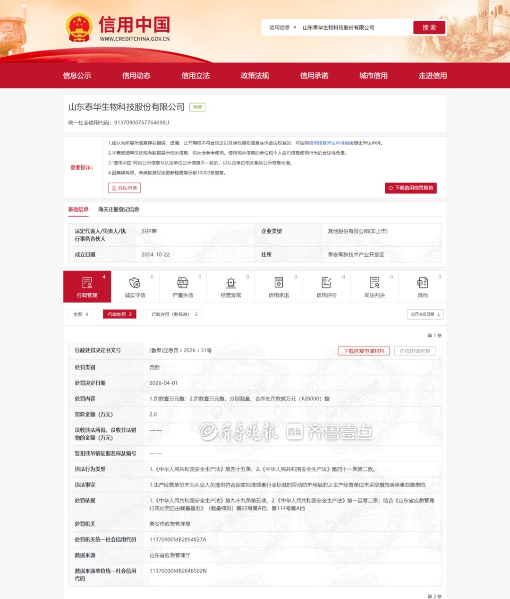Viewport: 510px width, 599px height.
Task: Open the 处罚决定日期 sort dropdown
Action: 425,314
